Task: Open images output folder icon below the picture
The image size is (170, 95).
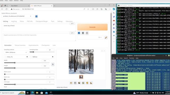Action: (x=71, y=83)
